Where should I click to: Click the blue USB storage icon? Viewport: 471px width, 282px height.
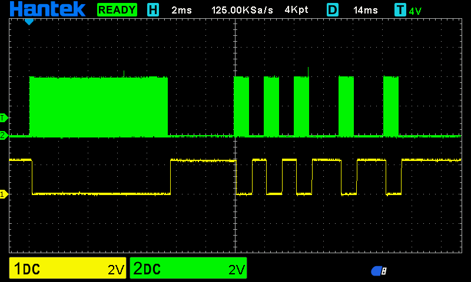[x=379, y=271]
